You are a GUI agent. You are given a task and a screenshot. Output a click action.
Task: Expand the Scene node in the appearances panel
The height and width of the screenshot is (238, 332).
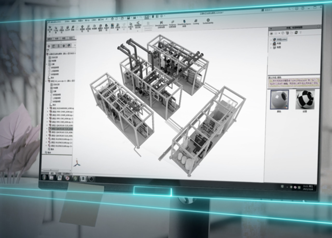coord(271,43)
